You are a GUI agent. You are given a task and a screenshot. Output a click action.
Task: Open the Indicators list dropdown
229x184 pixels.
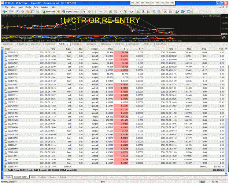tap(177, 11)
